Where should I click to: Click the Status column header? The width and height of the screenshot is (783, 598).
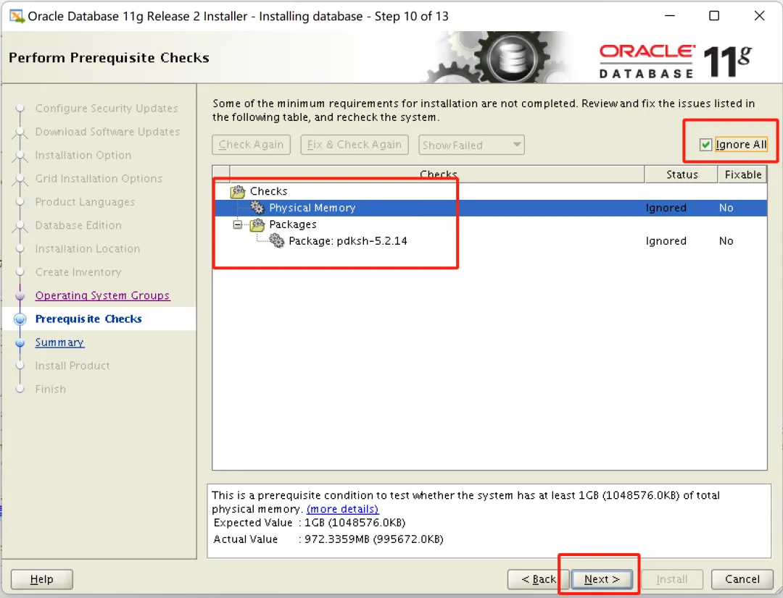coord(681,174)
